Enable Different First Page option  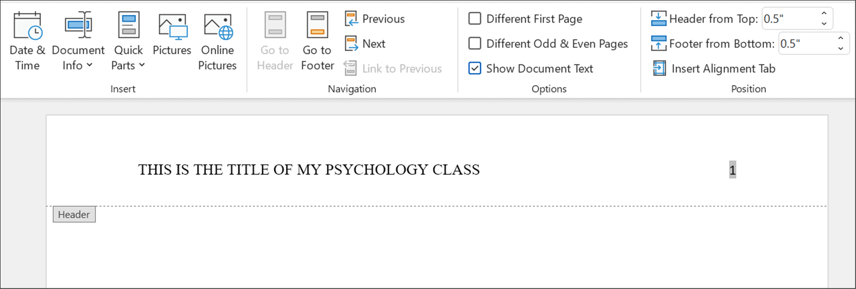coord(475,19)
